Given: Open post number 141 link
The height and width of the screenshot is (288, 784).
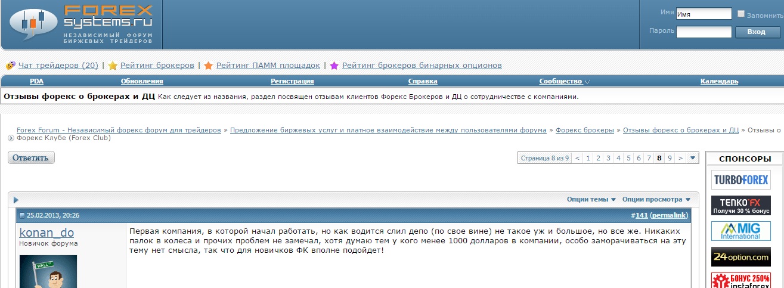Looking at the screenshot, I should click(642, 215).
